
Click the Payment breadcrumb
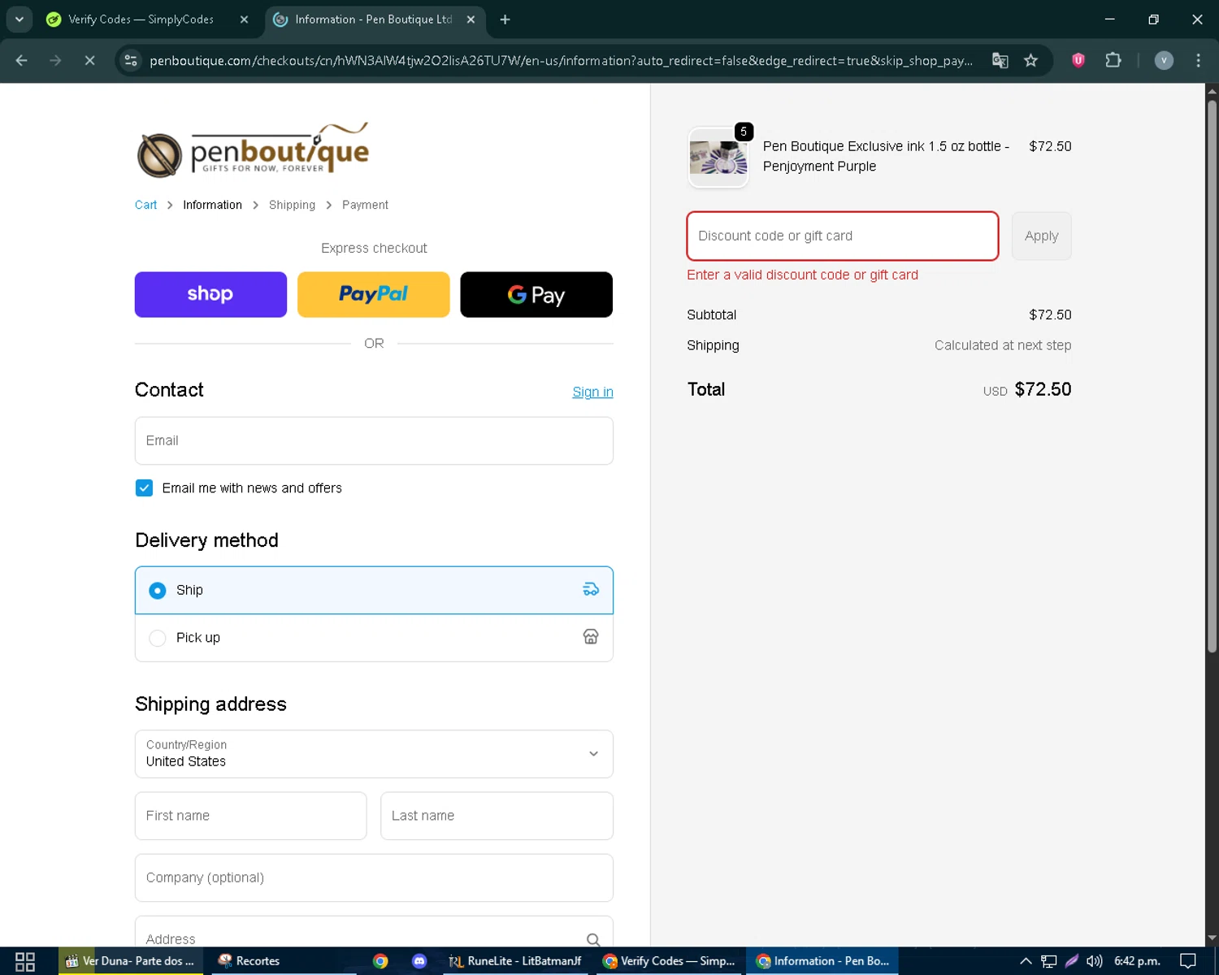pos(365,205)
